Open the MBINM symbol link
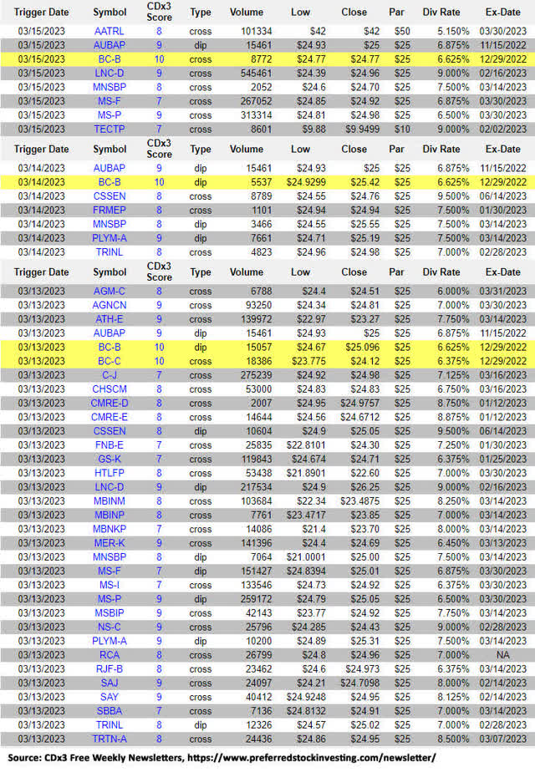 109,501
